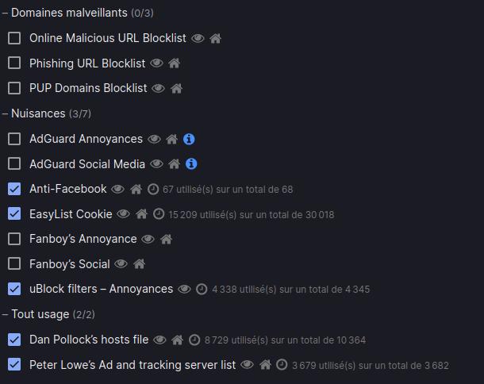Enable the PUP Domains Blocklist checkbox
Image resolution: width=484 pixels, height=384 pixels.
(14, 88)
